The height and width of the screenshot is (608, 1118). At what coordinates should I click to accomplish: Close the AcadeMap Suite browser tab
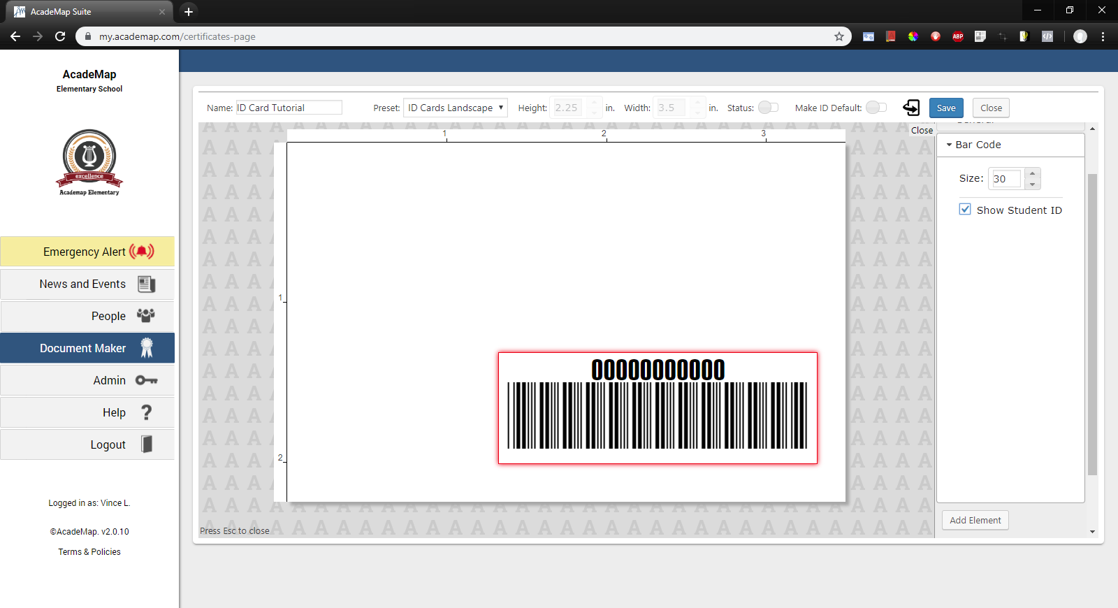[x=162, y=12]
